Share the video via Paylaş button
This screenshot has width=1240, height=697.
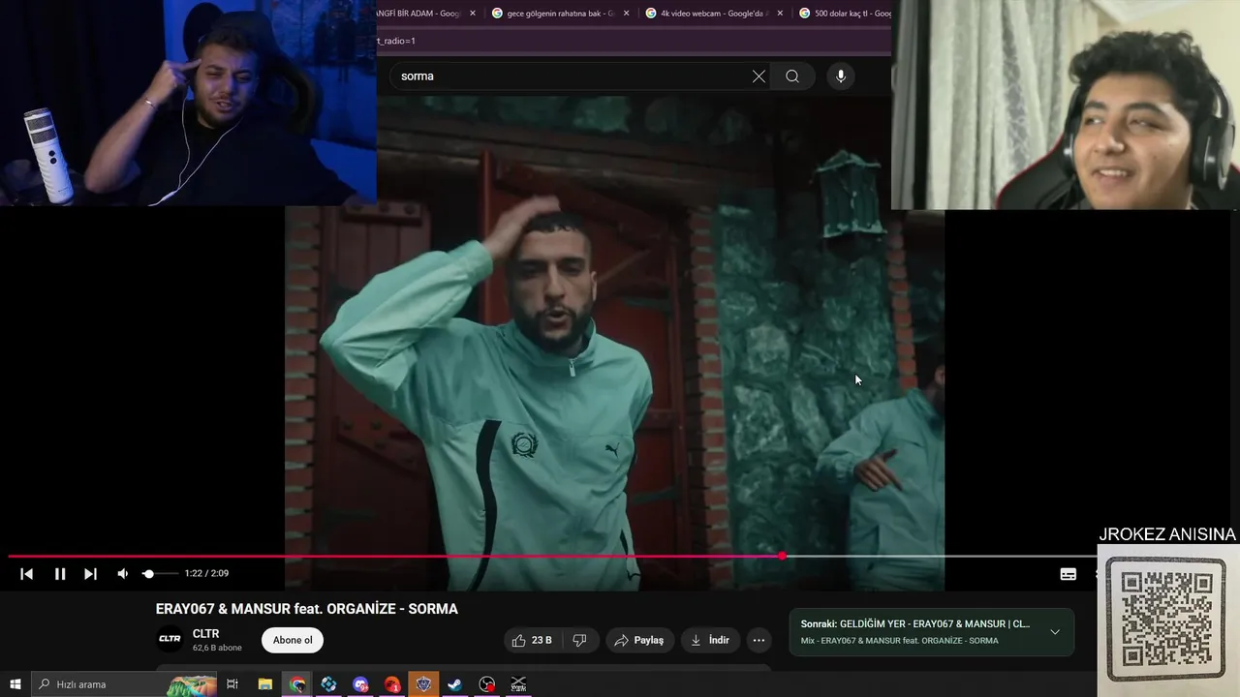pos(639,640)
